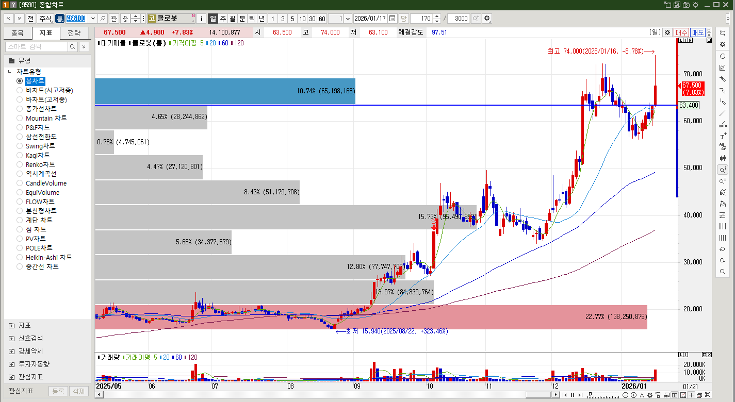Zoom out chart with minus circle icon
The height and width of the screenshot is (402, 735).
coord(626,395)
